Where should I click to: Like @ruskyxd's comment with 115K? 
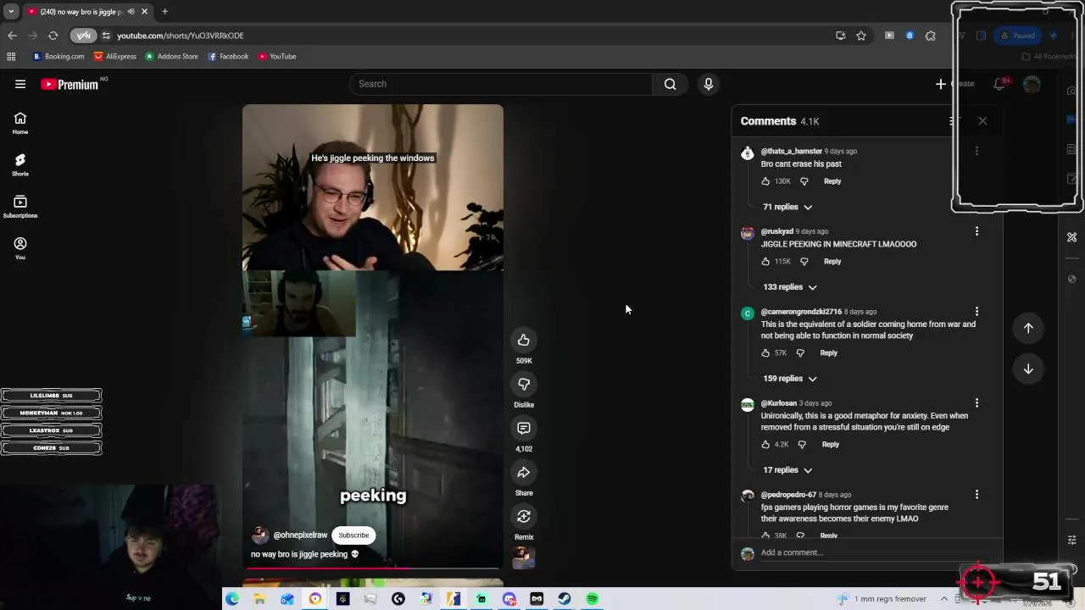pos(765,262)
